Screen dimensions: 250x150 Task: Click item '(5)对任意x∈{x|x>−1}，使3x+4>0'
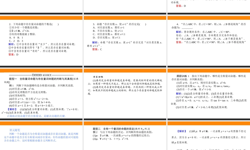point(30,102)
